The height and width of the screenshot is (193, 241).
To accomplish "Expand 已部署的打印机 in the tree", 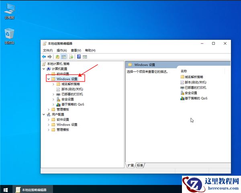I will (x=53, y=94).
